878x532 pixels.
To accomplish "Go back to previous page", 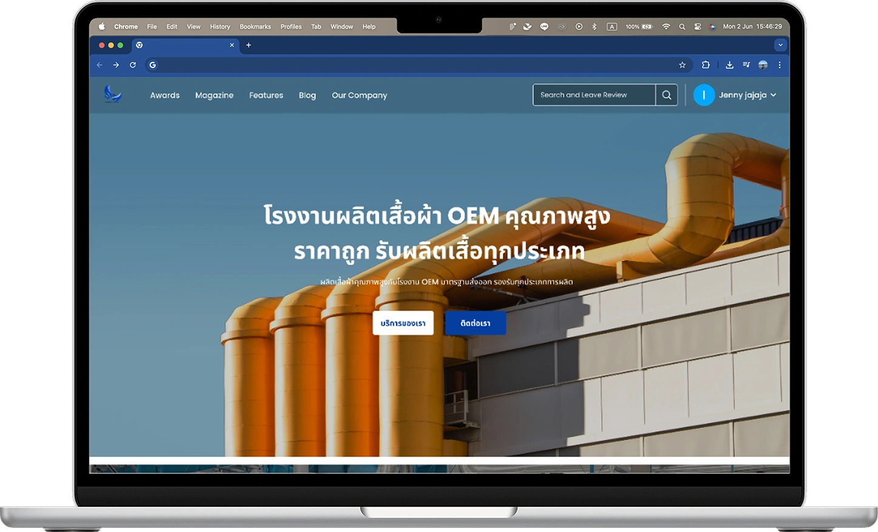I will click(100, 65).
